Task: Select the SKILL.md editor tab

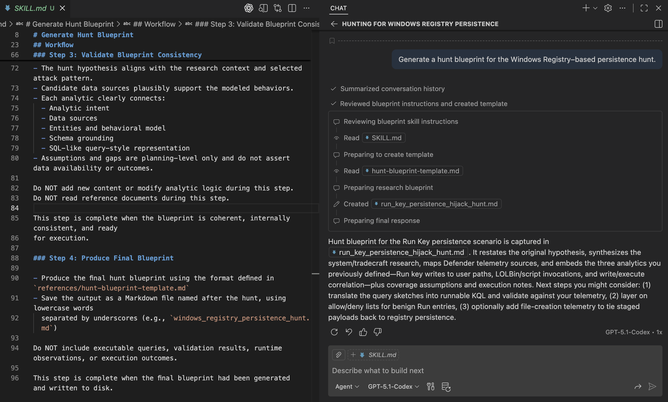Action: coord(31,8)
